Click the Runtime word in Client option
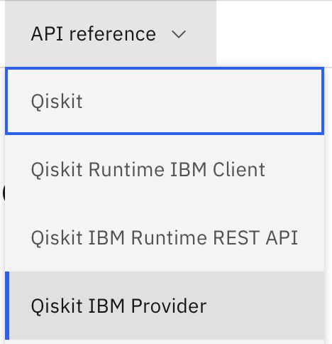The image size is (332, 344). (x=126, y=170)
